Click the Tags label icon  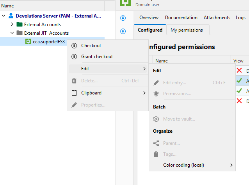(156, 154)
